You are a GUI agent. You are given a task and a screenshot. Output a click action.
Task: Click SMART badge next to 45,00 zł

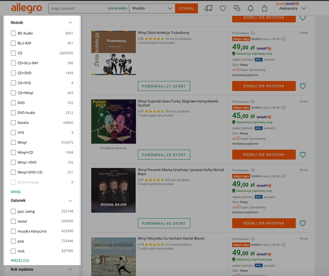pos(264,117)
